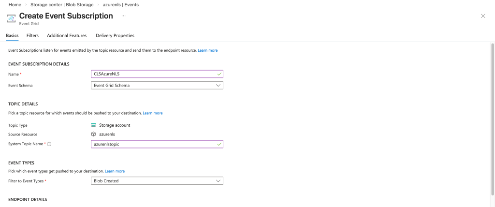Click the Storage account text value

[115, 125]
